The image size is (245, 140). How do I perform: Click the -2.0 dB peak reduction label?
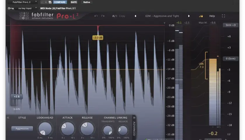(98, 38)
